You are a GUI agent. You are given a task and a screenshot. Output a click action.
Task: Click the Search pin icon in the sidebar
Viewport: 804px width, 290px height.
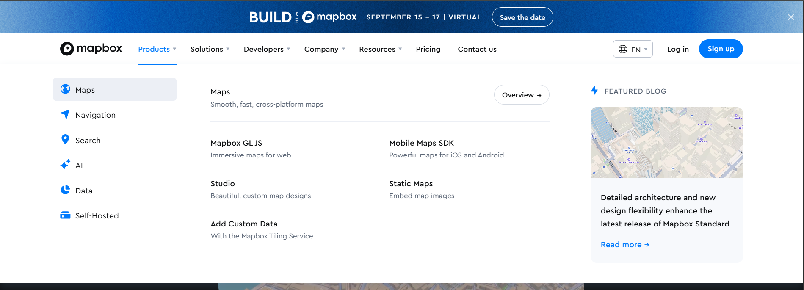tap(65, 139)
